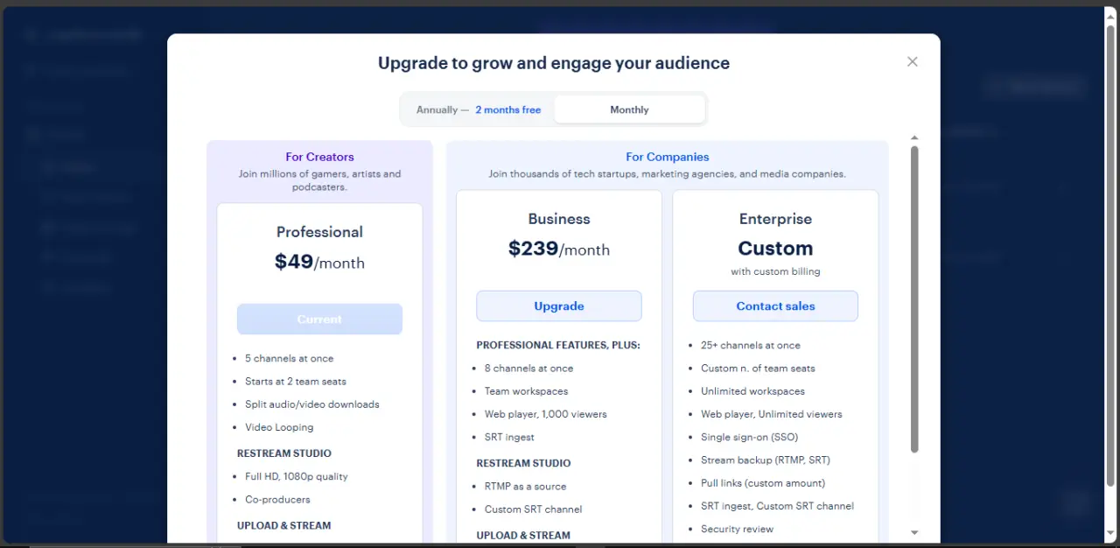Click the pricing list scroll down arrow
The image size is (1120, 548).
click(914, 532)
